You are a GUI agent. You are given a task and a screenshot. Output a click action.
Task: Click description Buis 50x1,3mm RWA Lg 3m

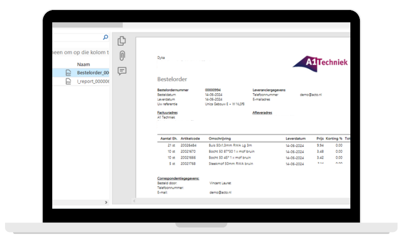point(230,145)
